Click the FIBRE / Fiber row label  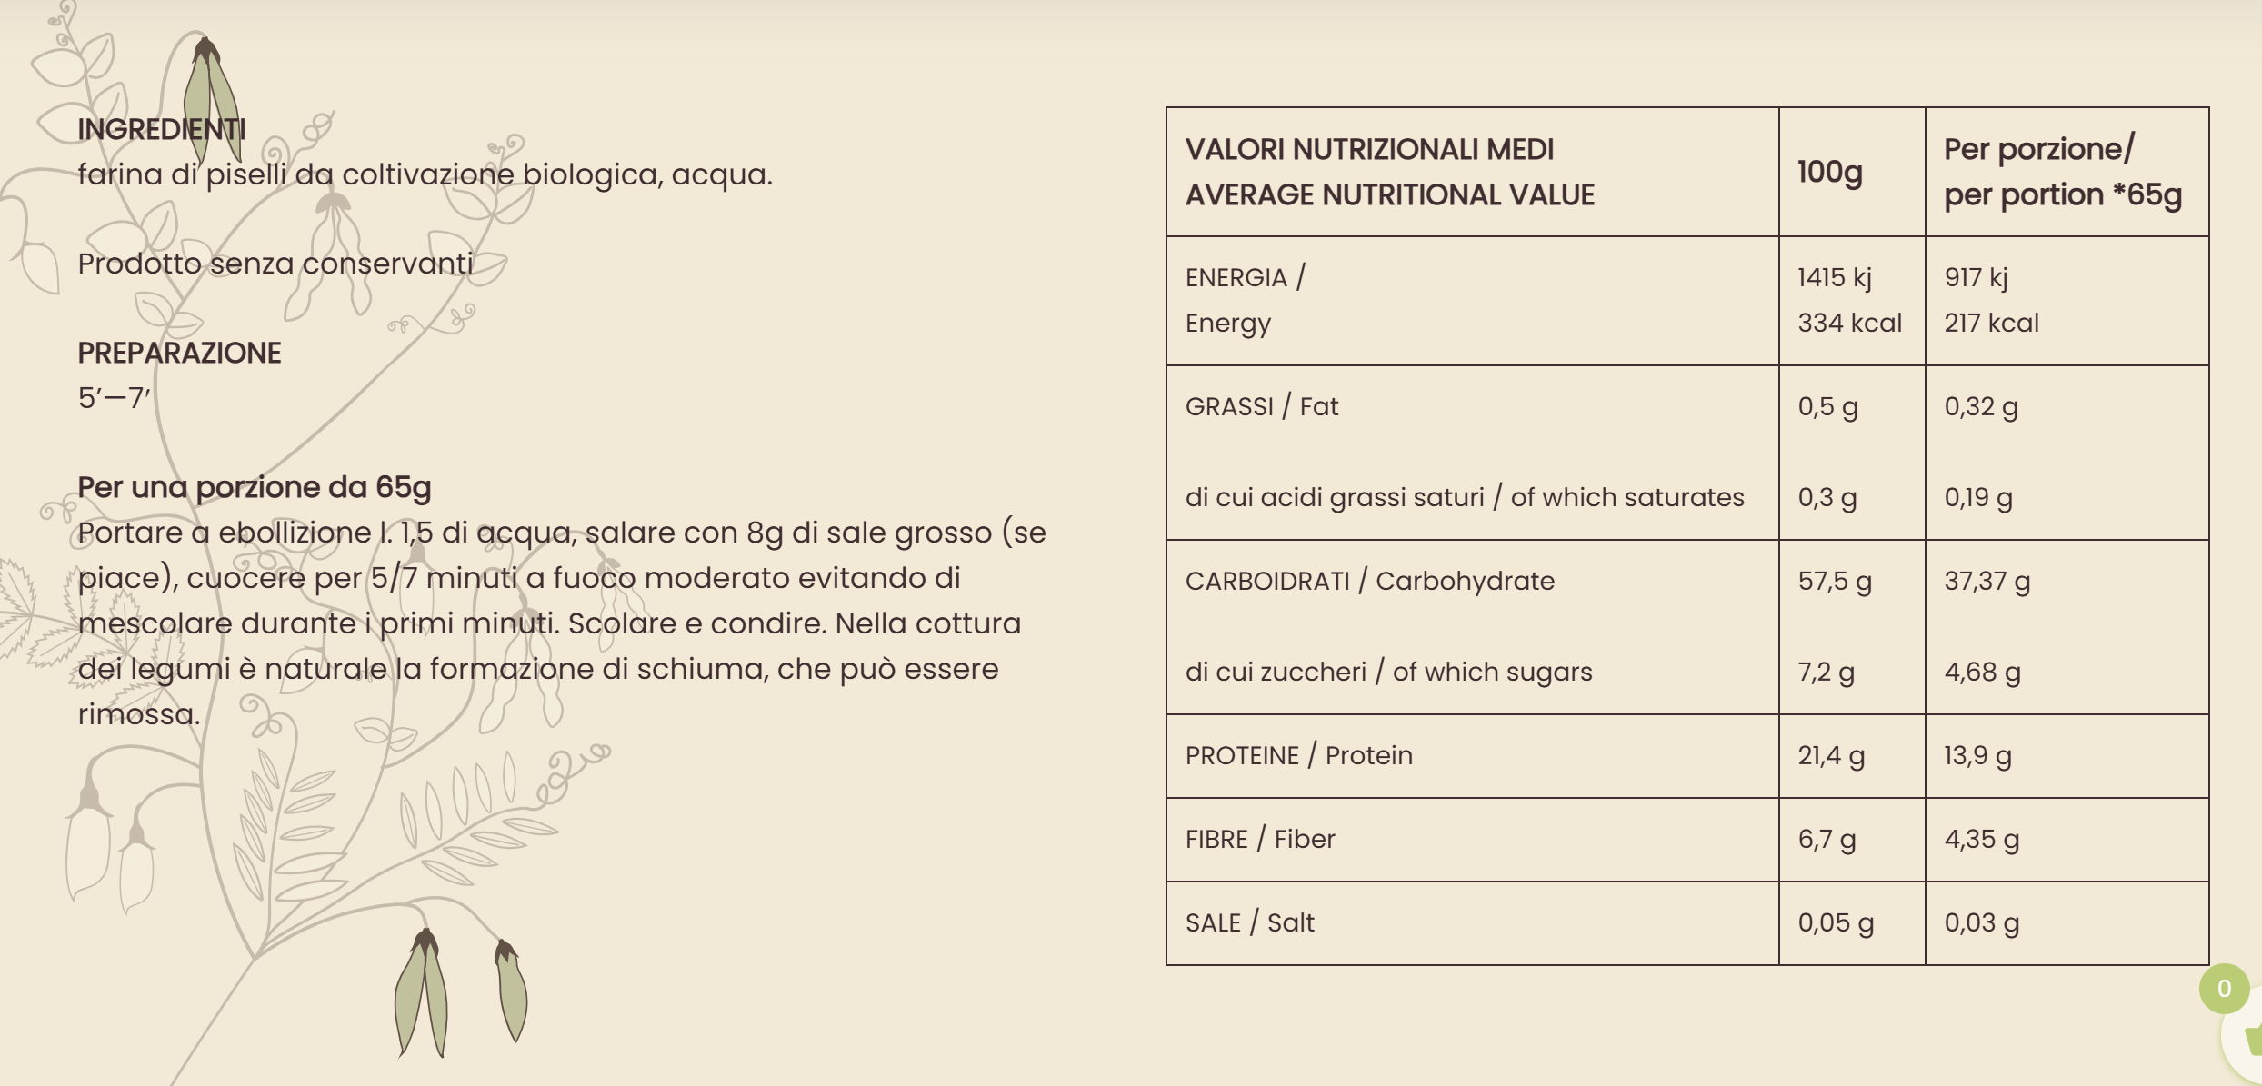[1259, 839]
